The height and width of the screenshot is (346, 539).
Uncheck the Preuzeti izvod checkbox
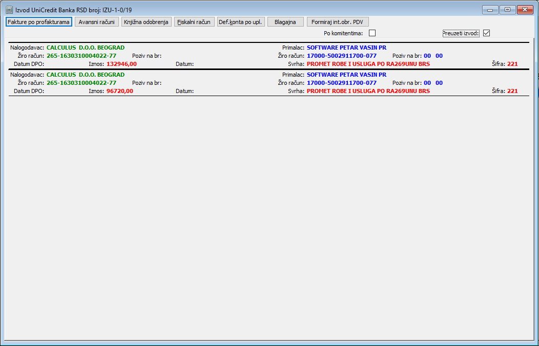[486, 33]
